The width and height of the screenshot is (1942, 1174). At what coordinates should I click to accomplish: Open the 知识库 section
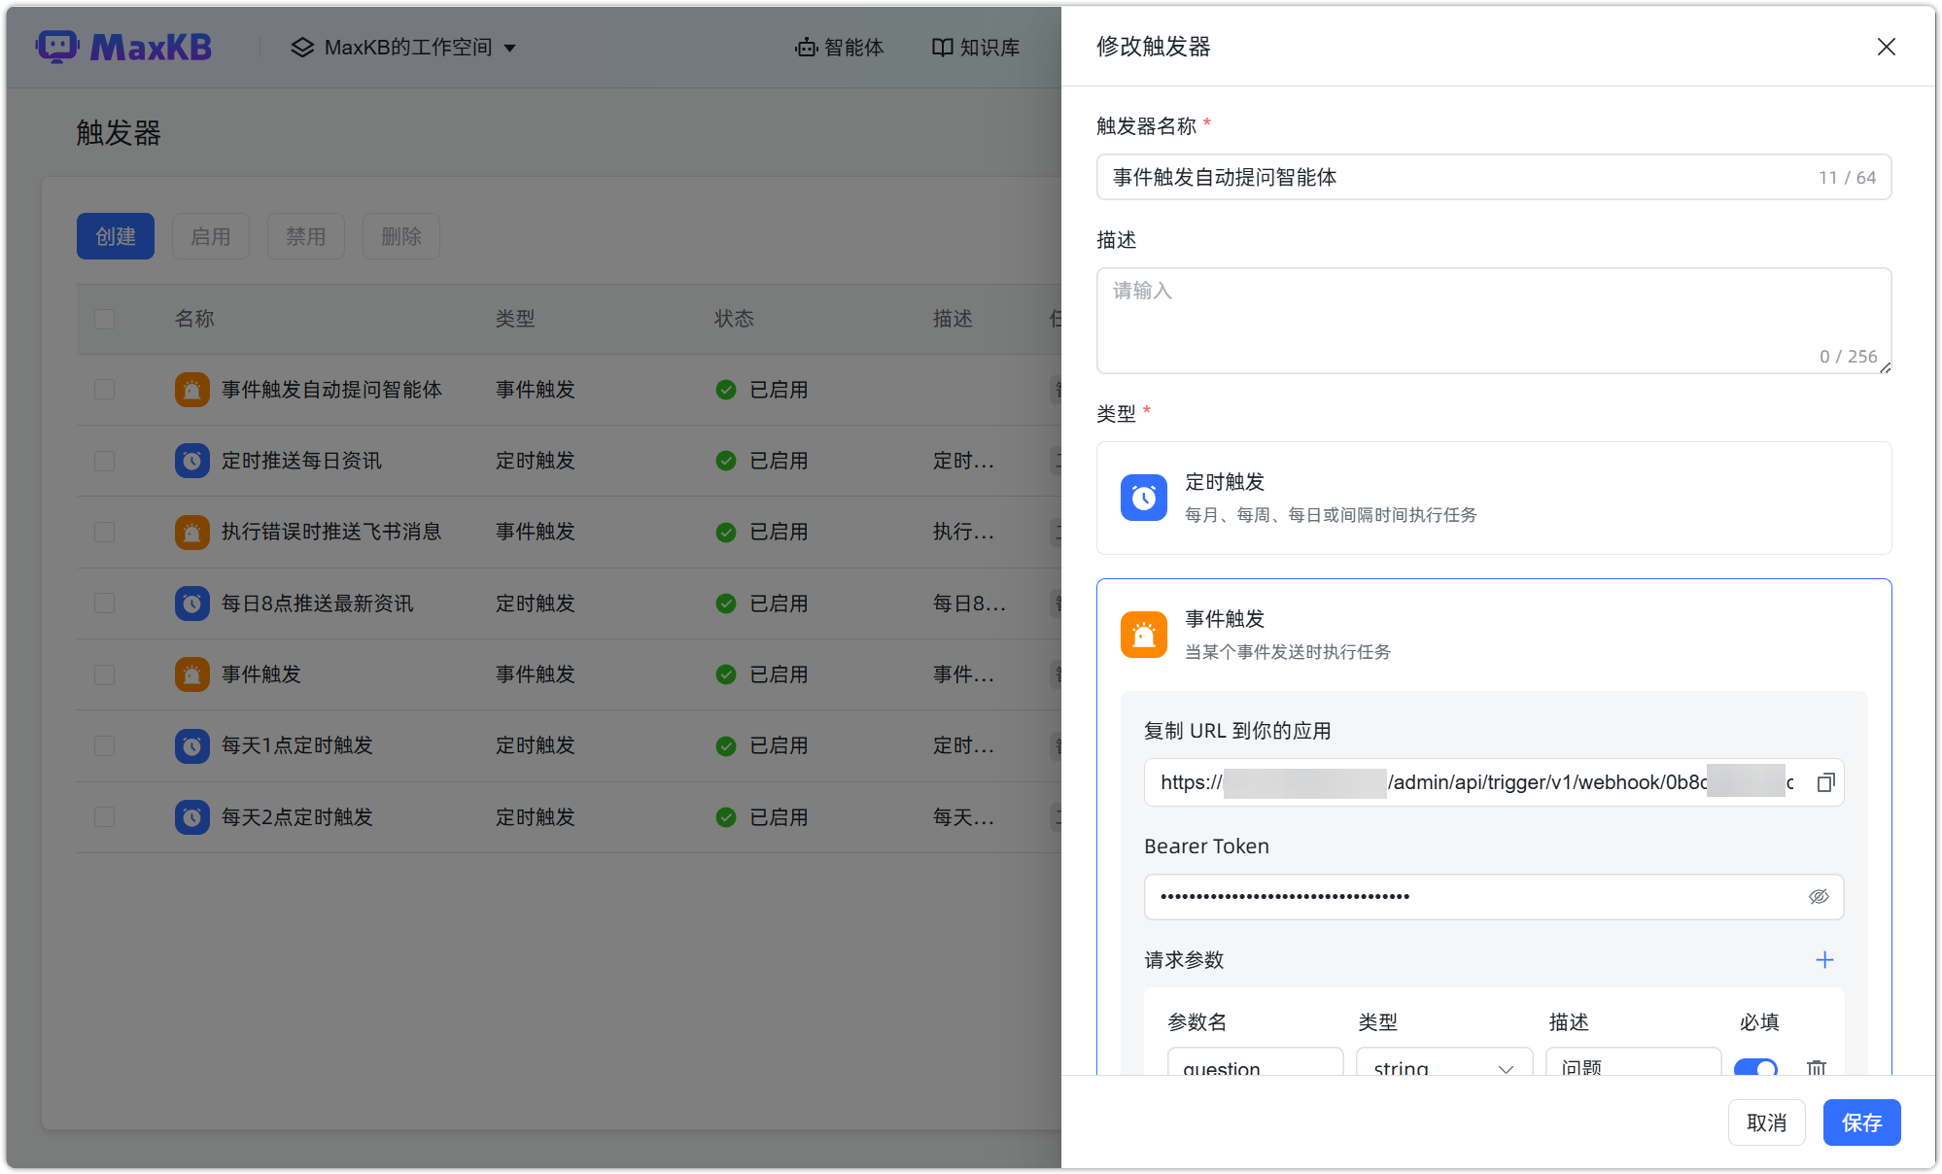coord(975,47)
